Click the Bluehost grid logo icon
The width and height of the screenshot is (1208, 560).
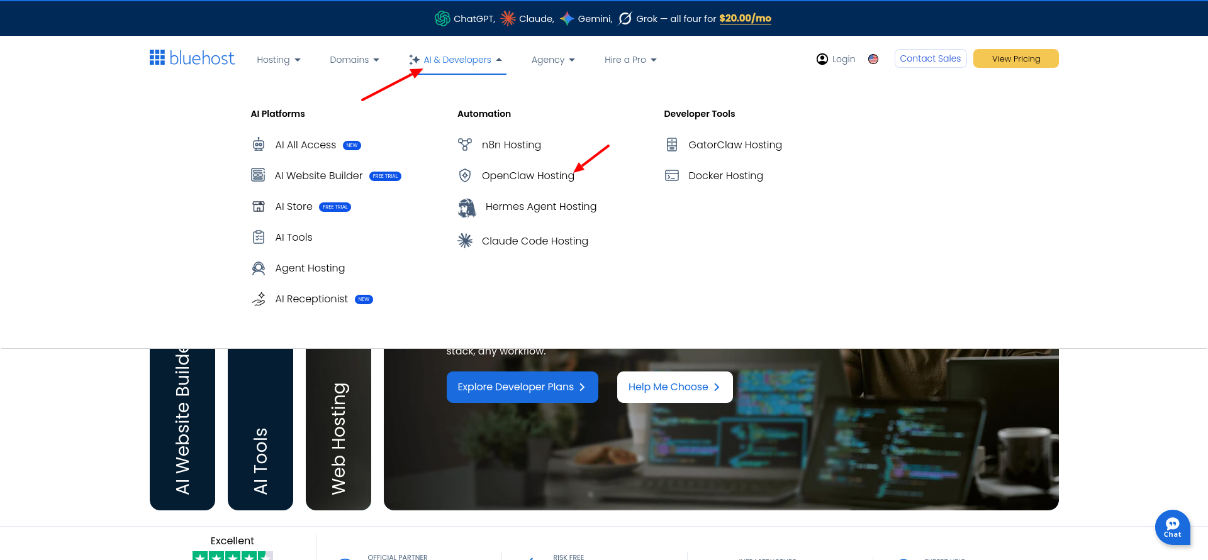coord(157,57)
